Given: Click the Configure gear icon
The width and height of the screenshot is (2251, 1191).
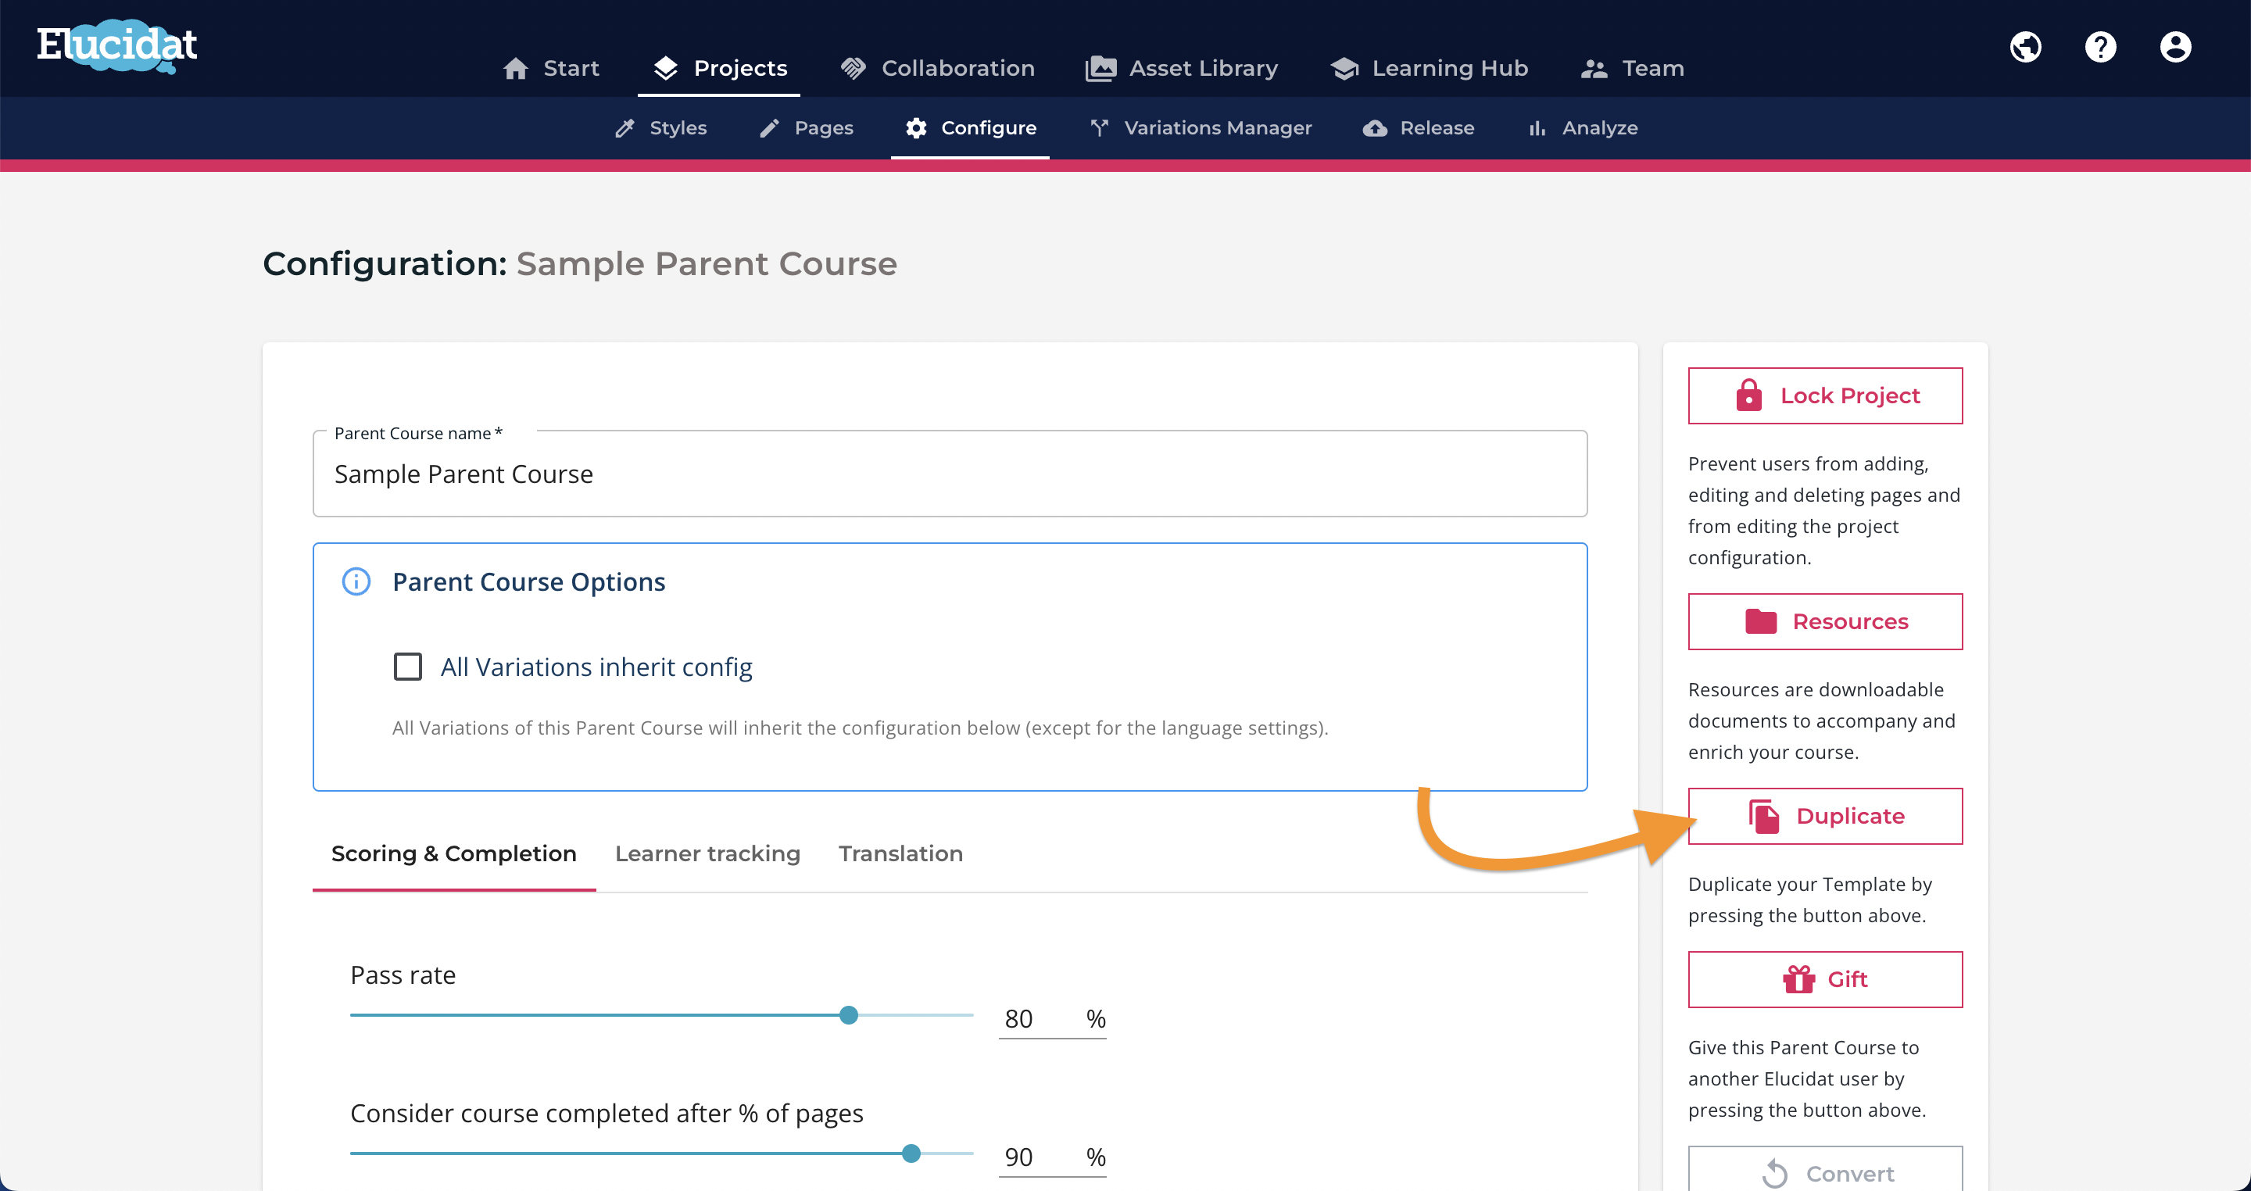Looking at the screenshot, I should pos(916,128).
